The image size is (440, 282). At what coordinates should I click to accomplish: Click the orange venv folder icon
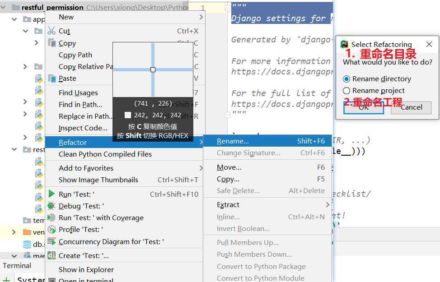27,232
